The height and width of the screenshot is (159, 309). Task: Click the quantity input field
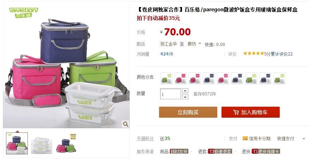tap(170, 94)
